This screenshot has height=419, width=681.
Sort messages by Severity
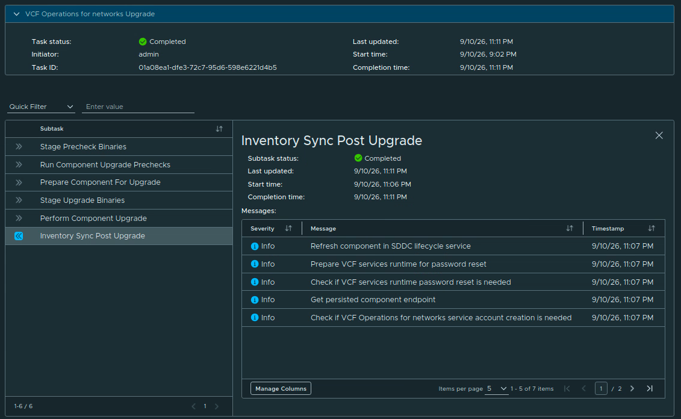[x=288, y=228]
